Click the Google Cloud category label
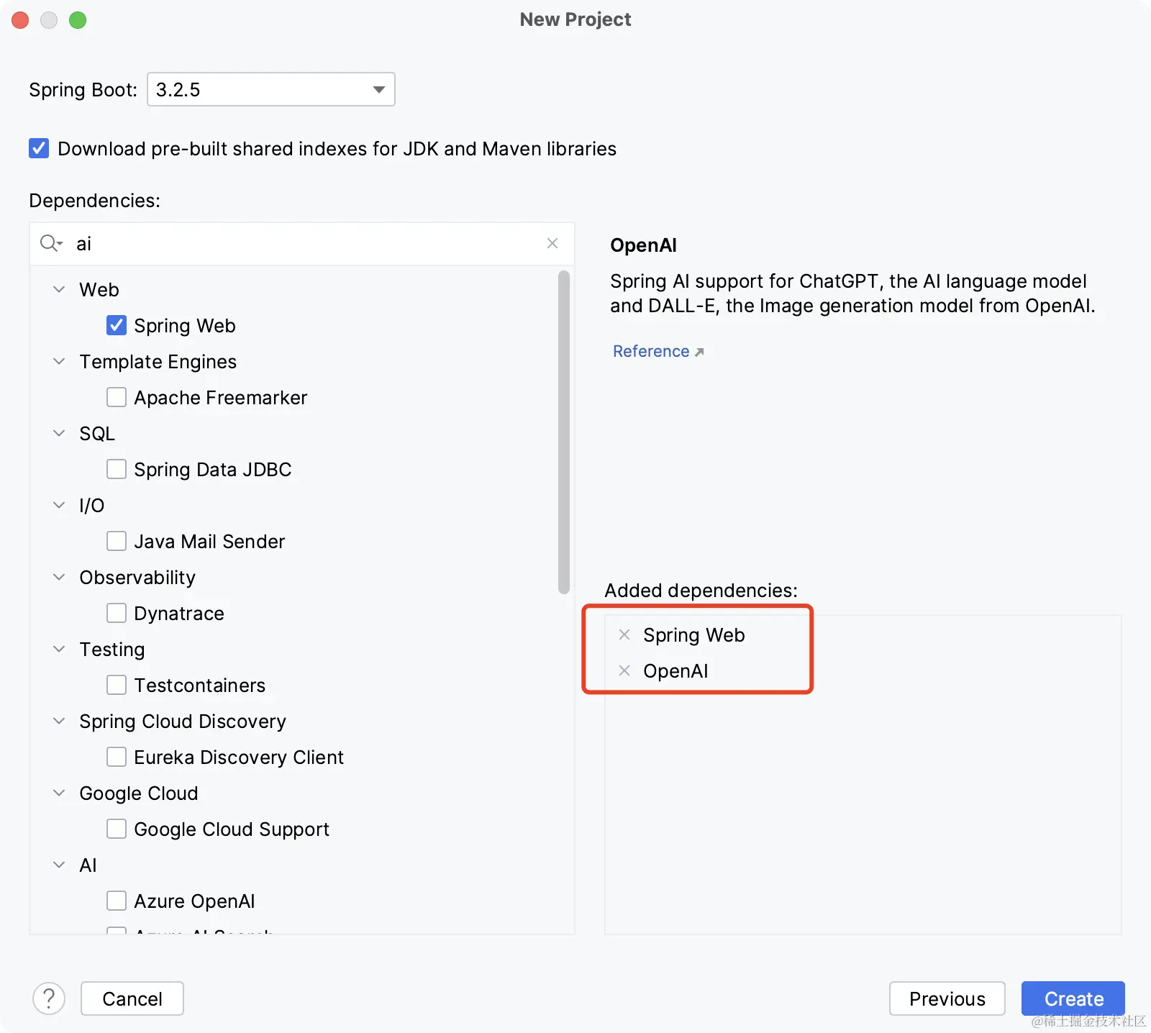This screenshot has width=1151, height=1033. pos(139,793)
